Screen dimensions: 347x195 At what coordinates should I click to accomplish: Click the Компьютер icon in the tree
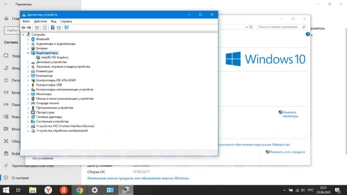[33, 76]
